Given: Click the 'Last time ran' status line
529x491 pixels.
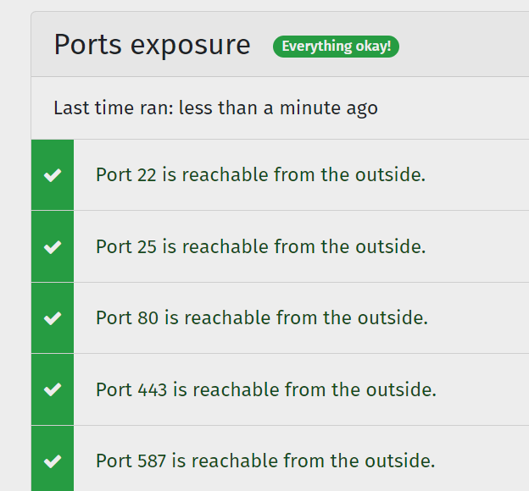Looking at the screenshot, I should (x=215, y=108).
